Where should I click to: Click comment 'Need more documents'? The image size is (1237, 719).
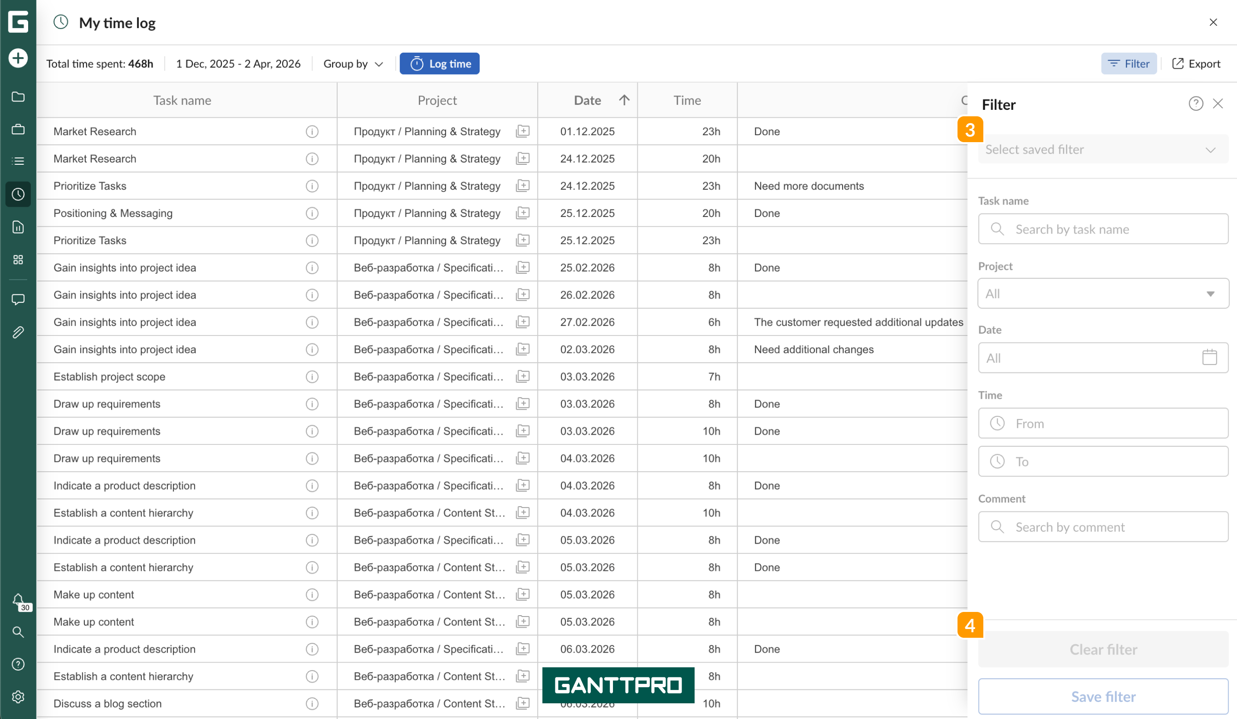(x=809, y=186)
